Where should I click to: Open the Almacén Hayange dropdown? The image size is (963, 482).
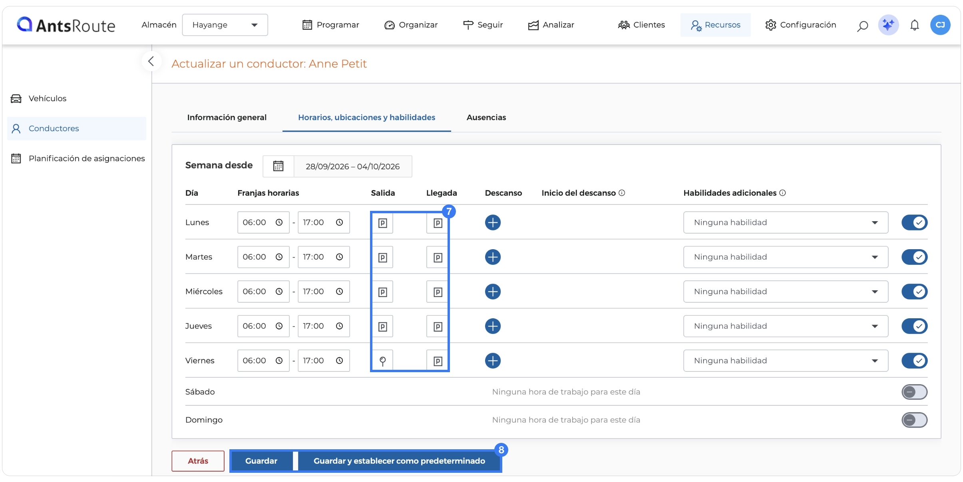[x=225, y=25]
